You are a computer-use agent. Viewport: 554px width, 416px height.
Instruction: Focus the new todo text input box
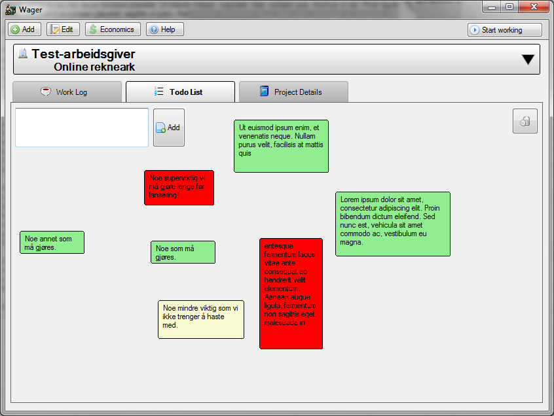[82, 128]
